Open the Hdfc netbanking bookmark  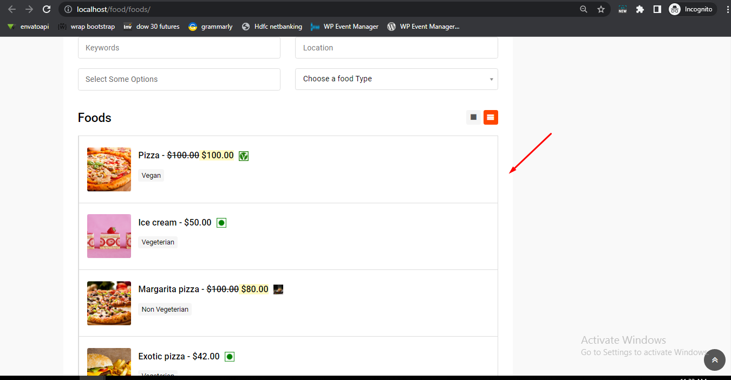pos(272,27)
